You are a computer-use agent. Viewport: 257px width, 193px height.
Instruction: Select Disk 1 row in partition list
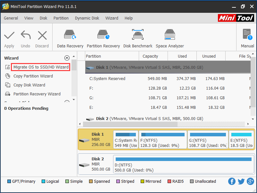168,67
